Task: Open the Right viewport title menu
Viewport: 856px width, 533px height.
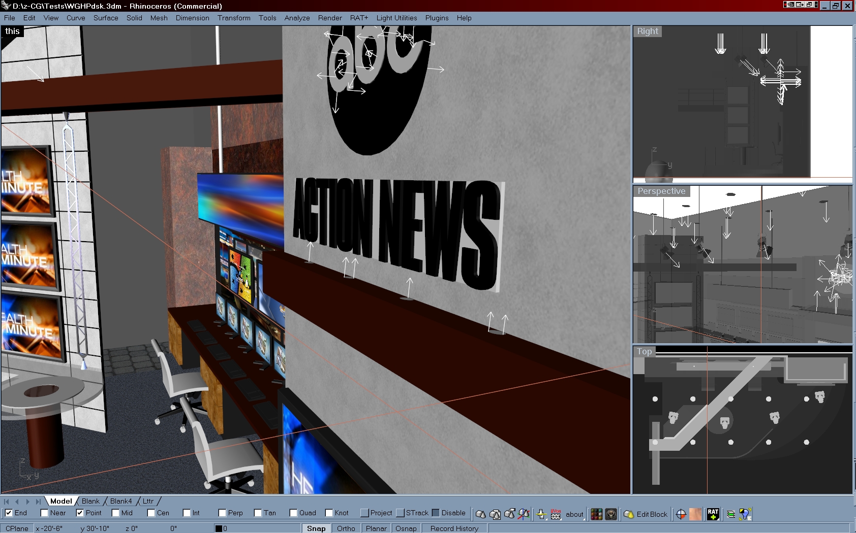Action: 648,31
